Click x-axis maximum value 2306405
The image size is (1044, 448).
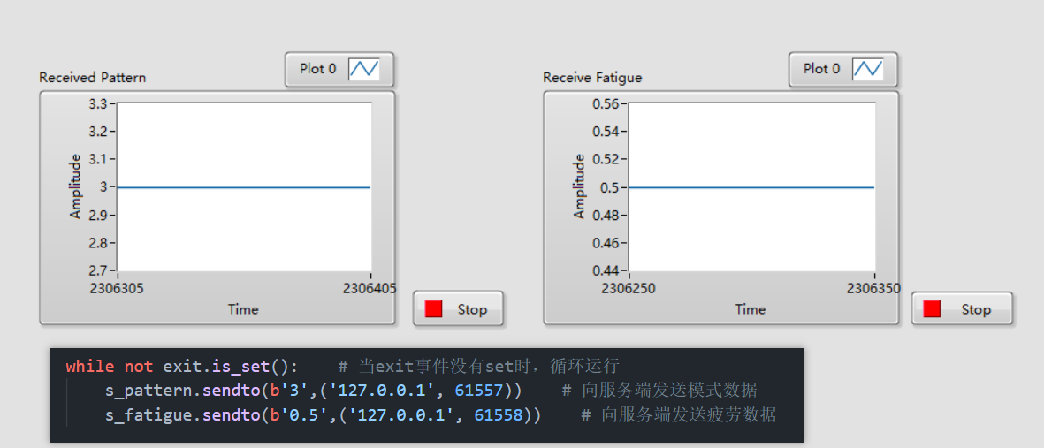tap(370, 288)
